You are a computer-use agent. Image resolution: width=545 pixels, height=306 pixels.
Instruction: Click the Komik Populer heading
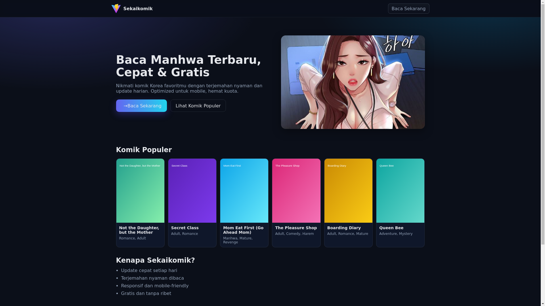(x=144, y=150)
